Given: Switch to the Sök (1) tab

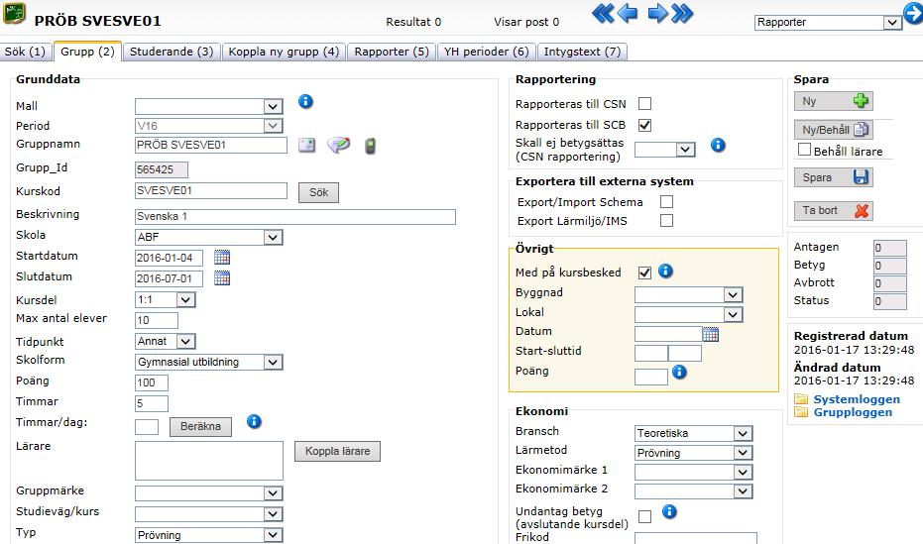Looking at the screenshot, I should [x=26, y=52].
